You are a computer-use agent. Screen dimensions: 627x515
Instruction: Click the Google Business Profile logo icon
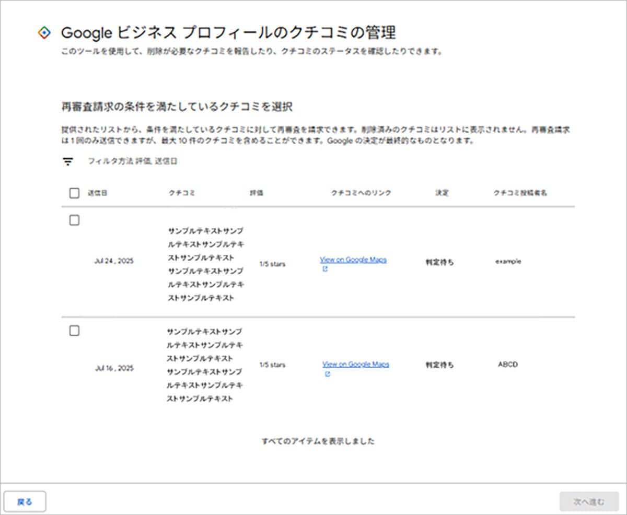click(x=45, y=33)
